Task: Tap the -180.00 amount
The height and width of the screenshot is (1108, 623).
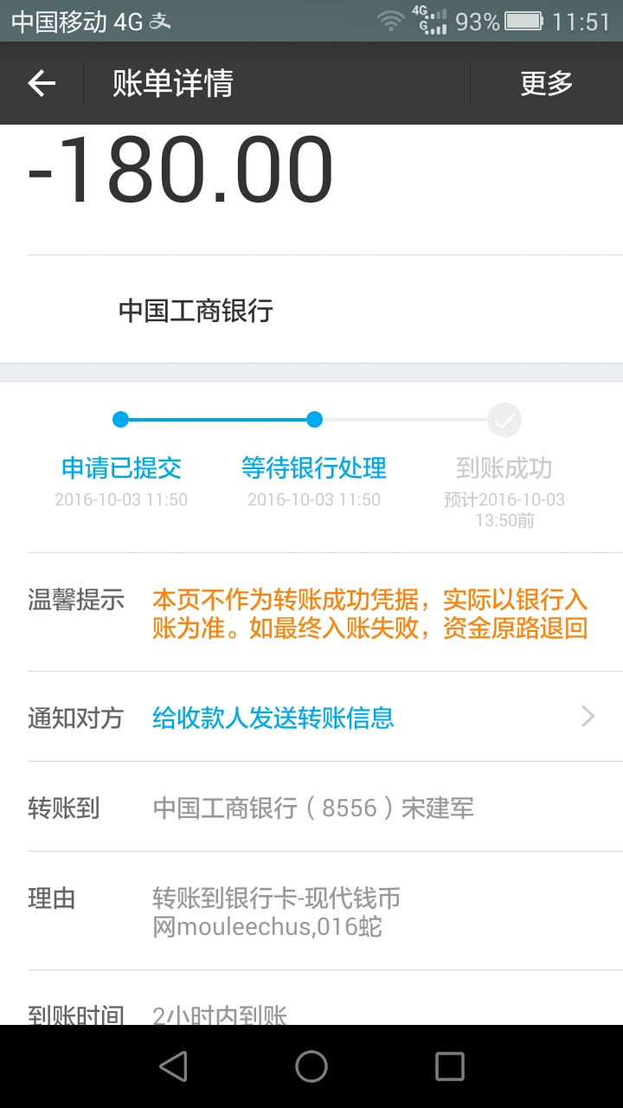Action: [181, 171]
